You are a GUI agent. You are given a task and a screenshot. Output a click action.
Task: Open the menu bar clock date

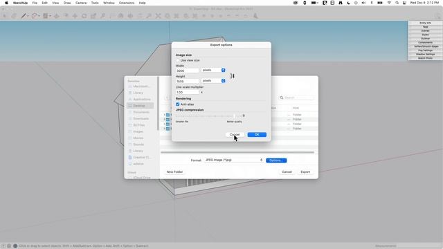click(424, 3)
